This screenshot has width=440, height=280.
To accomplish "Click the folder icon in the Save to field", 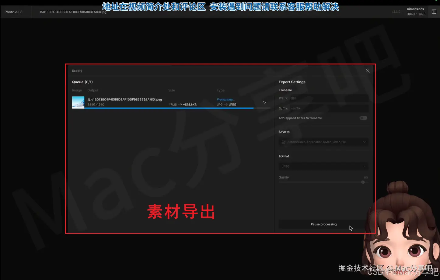I will pos(283,142).
